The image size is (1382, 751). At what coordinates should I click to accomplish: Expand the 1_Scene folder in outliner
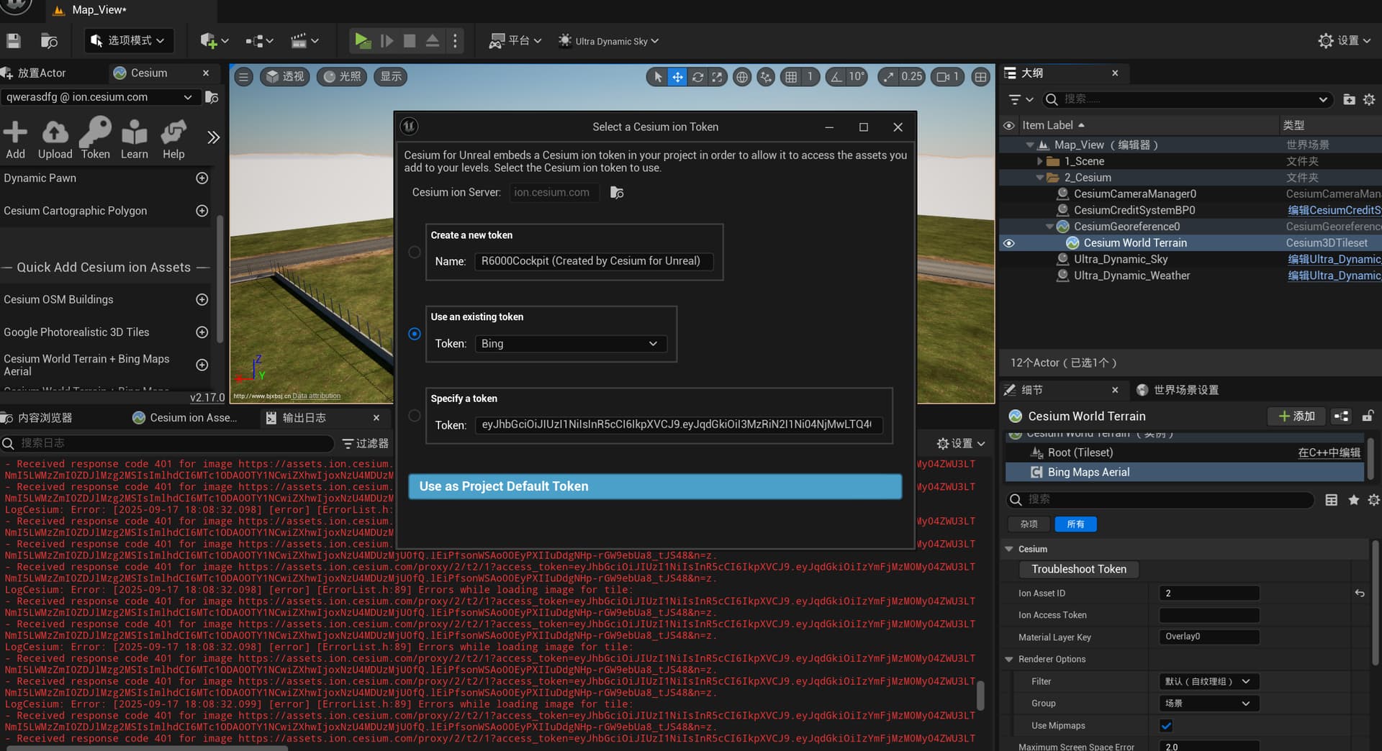click(x=1039, y=162)
